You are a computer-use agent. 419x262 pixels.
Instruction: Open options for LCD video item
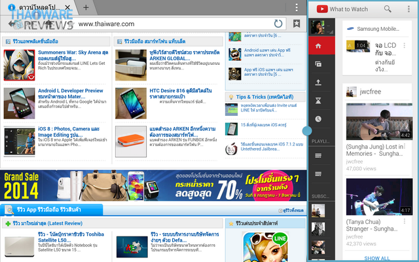405,45
